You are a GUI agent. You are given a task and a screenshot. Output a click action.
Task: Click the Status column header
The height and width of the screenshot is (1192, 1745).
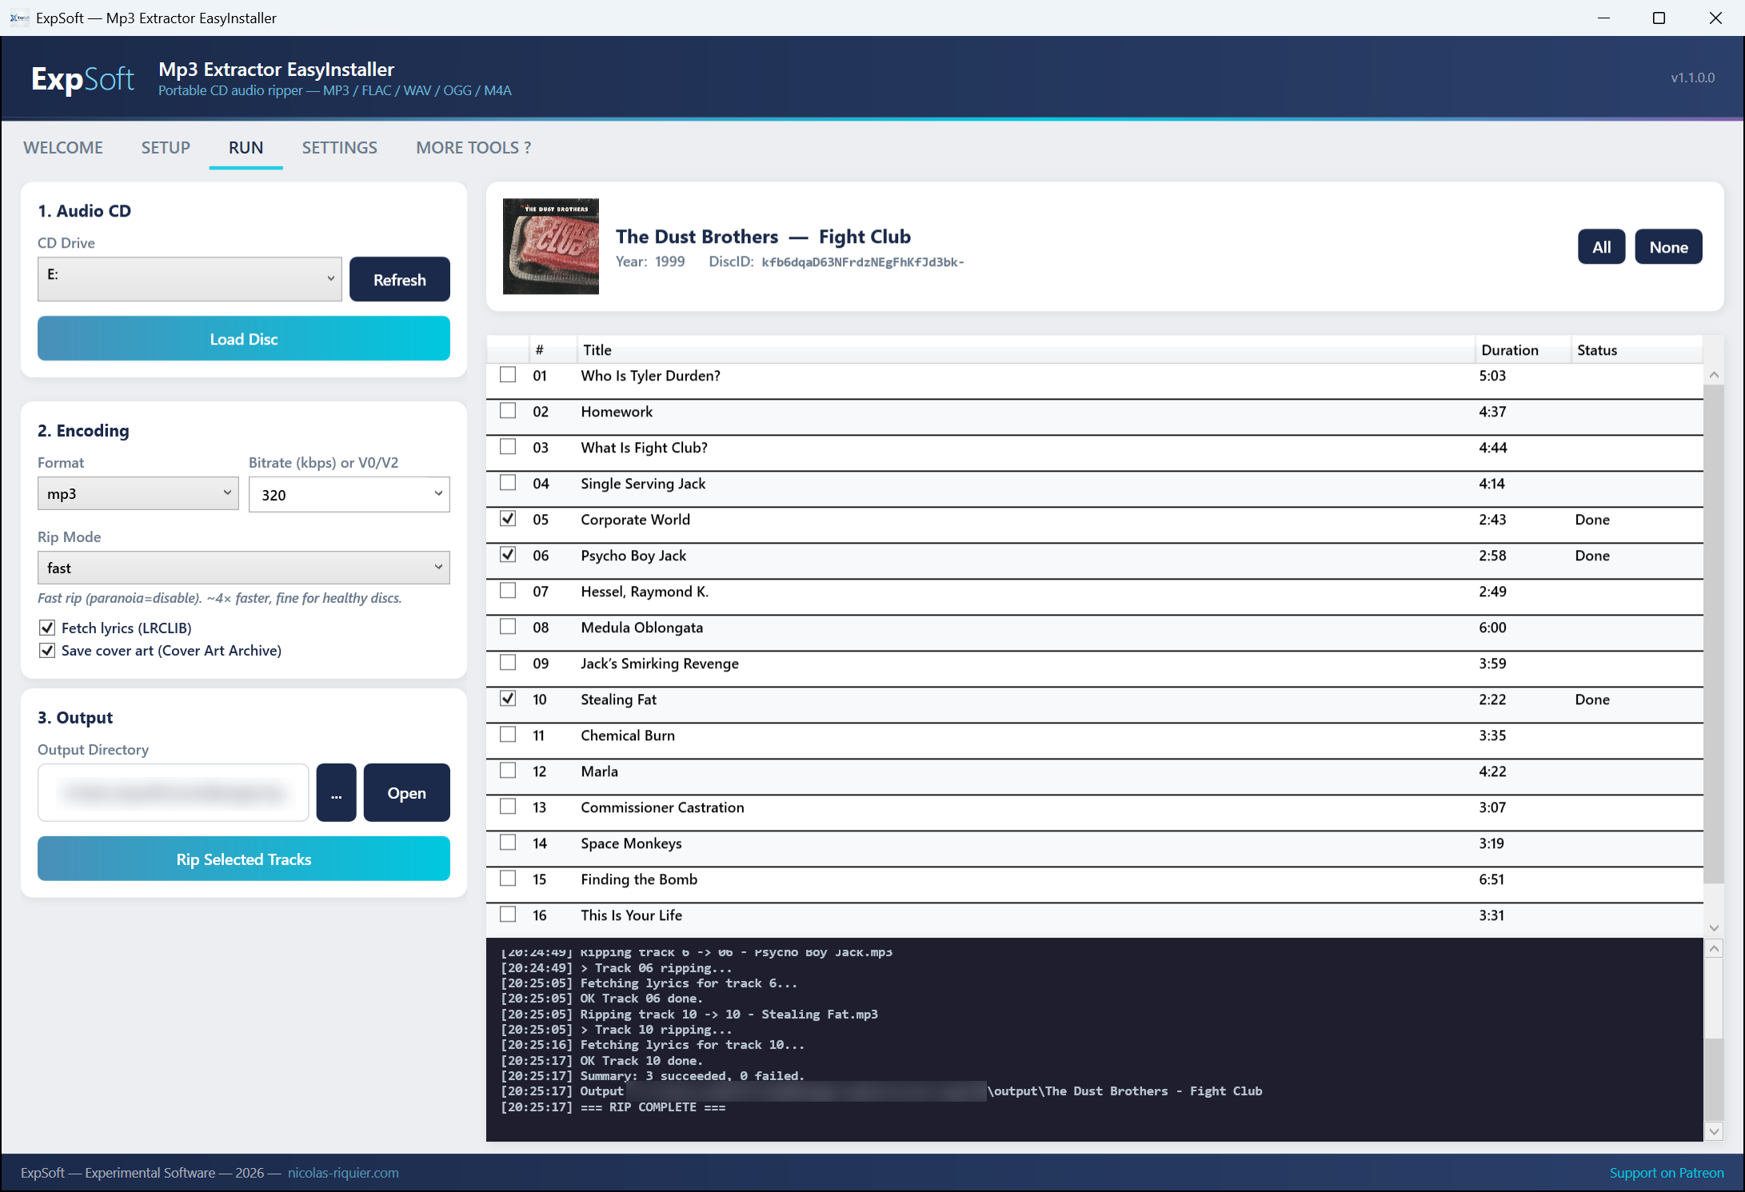pos(1636,349)
